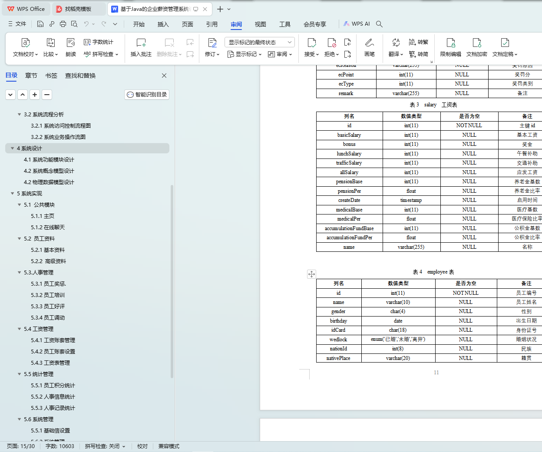Click the expand-level down chevron button
542x452 pixels.
coord(10,94)
